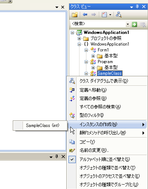148x189 pixels.
Task: Expand the プロジェクトの参照 folder node
Action: tap(79, 39)
